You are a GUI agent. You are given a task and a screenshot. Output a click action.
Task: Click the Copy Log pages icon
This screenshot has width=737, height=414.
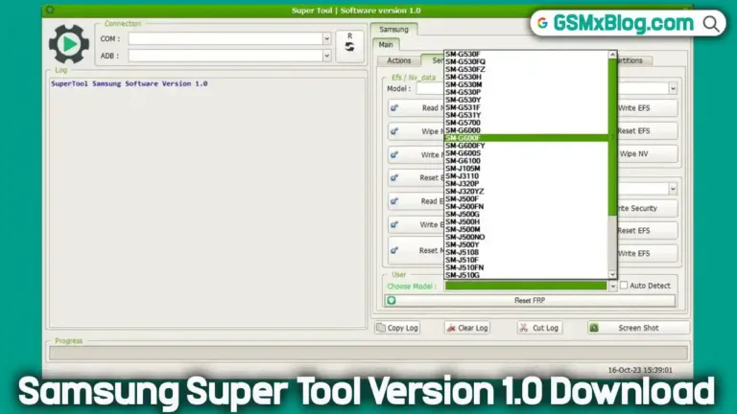coord(381,328)
